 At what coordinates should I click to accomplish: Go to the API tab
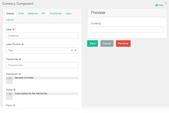coord(43,13)
